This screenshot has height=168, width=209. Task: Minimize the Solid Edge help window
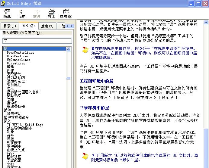191,4
